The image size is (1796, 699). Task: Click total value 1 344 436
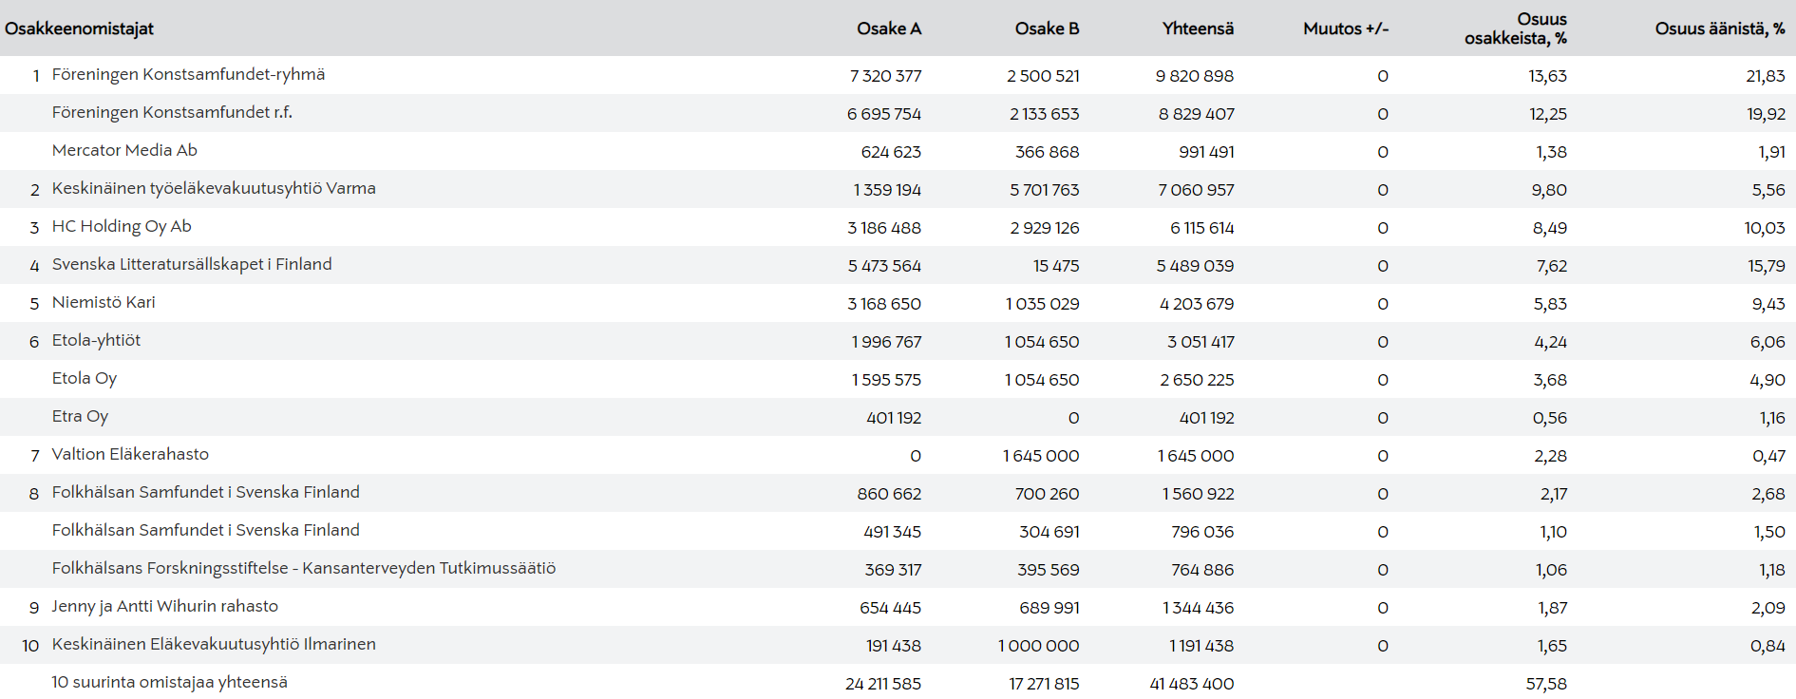1198,608
